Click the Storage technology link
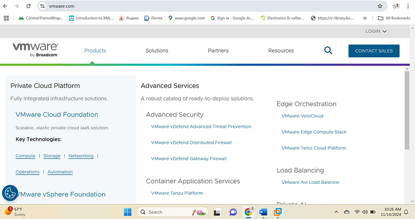Screen dimensions: 415x219 pos(52,156)
